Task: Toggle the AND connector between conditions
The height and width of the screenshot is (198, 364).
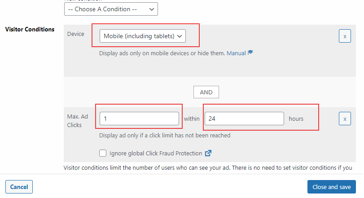Action: pyautogui.click(x=206, y=92)
